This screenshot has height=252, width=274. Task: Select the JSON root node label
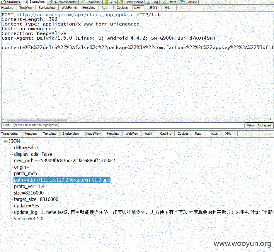pos(14,141)
